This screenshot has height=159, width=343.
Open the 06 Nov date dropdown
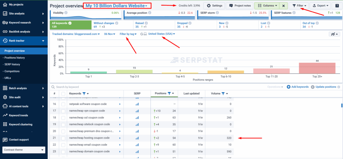coord(110,34)
